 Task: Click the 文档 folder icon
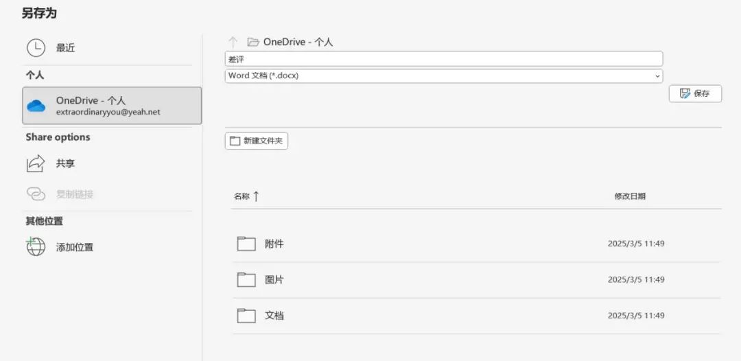pyautogui.click(x=246, y=316)
